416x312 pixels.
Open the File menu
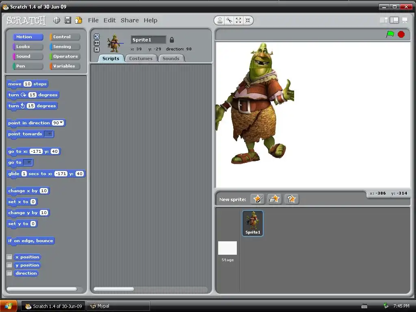coord(93,20)
